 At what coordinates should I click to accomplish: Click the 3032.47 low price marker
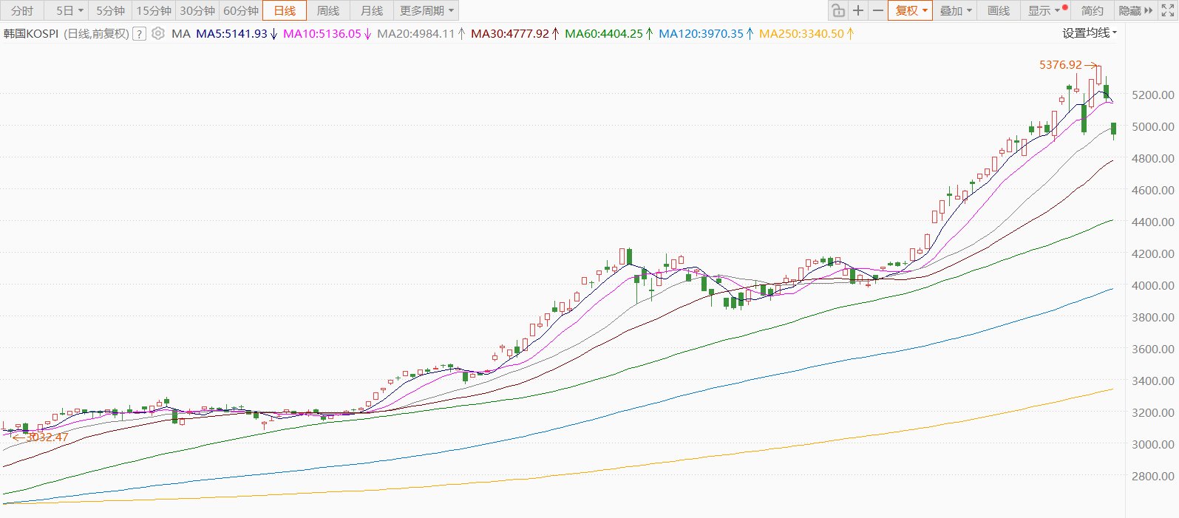(47, 437)
